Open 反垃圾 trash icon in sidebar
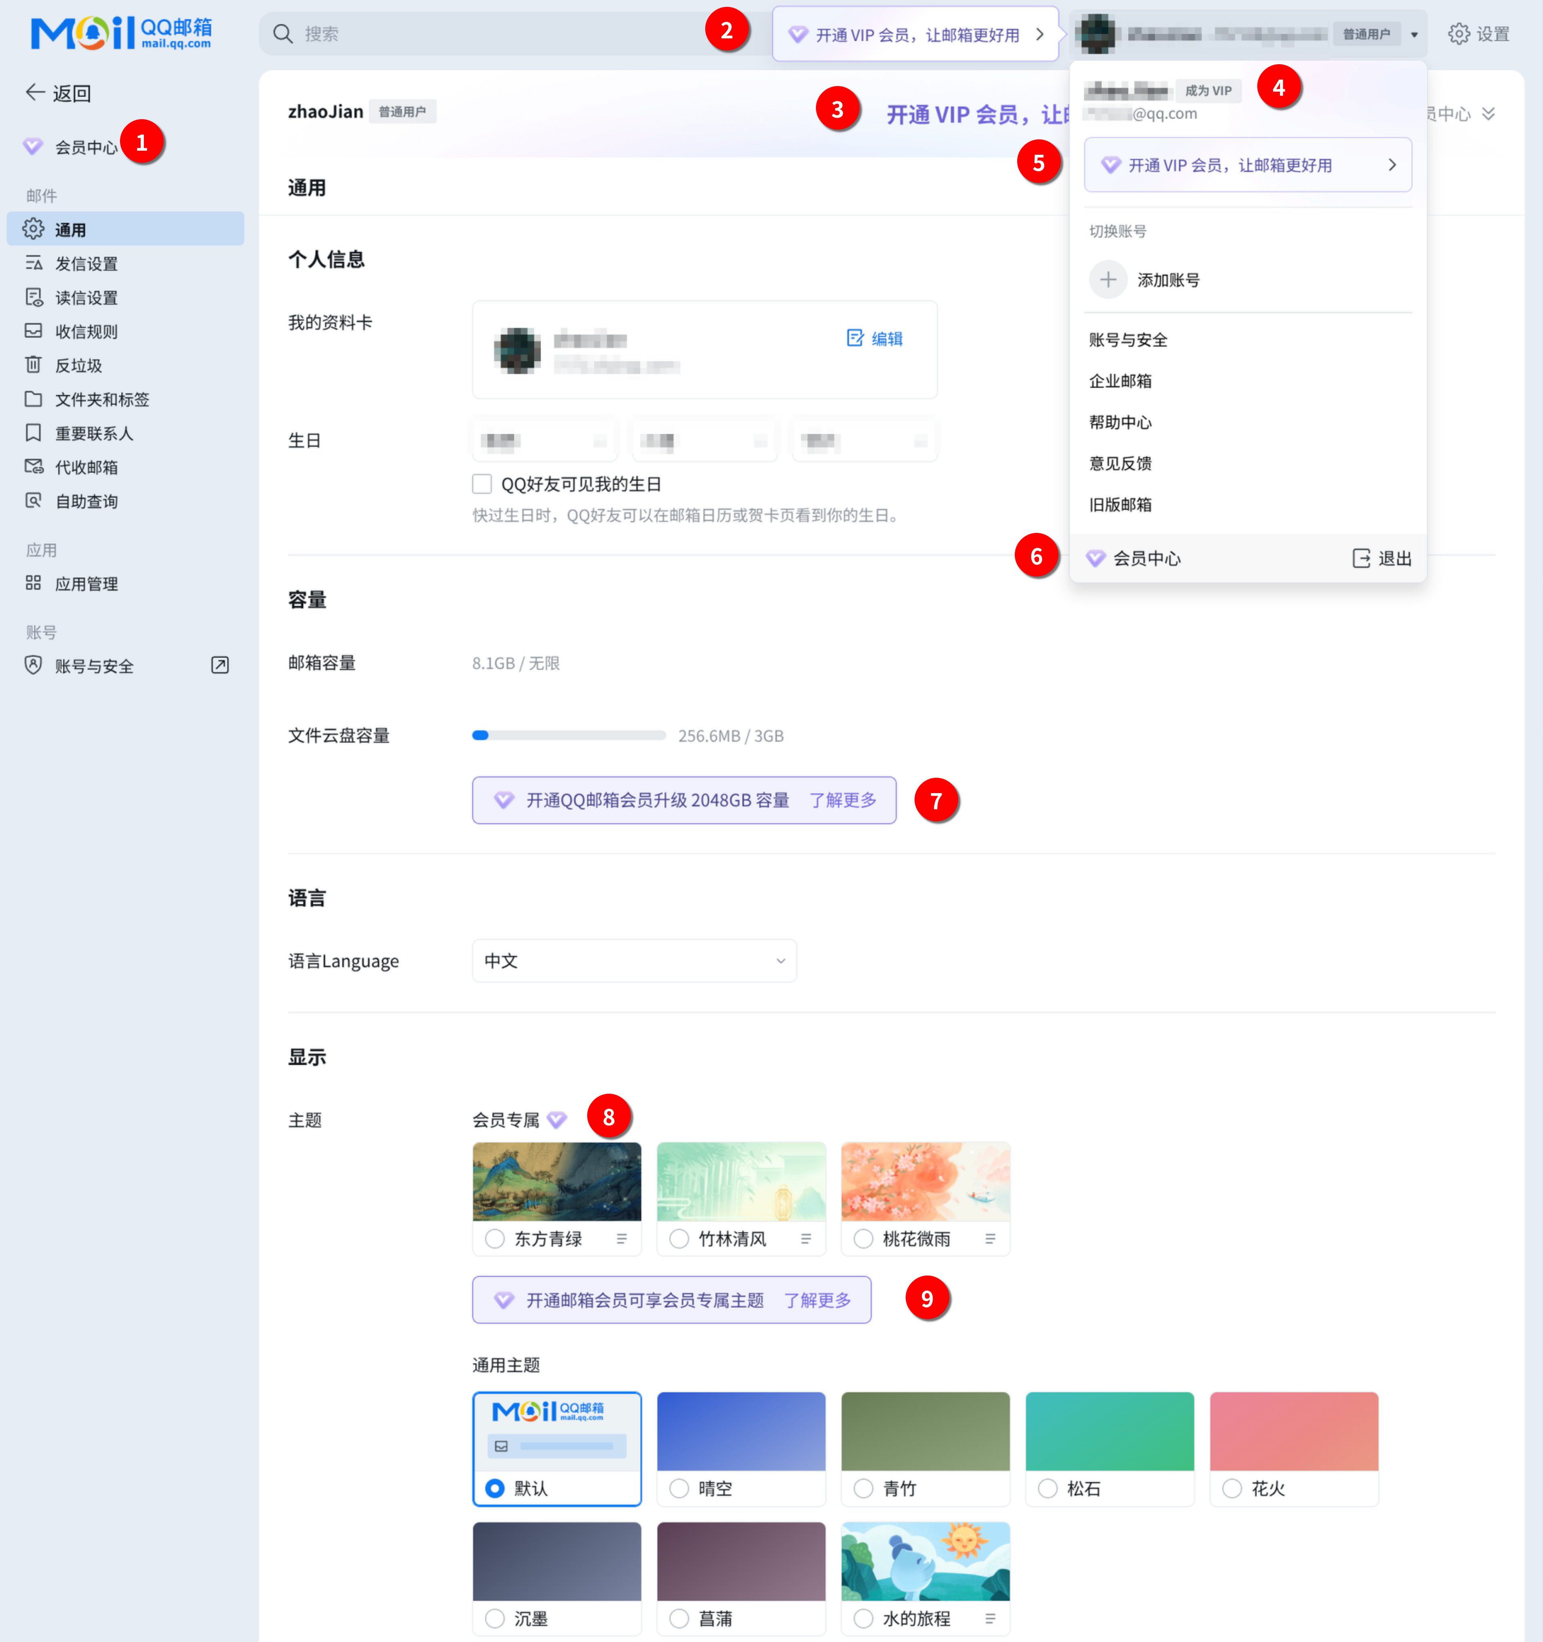 (33, 365)
